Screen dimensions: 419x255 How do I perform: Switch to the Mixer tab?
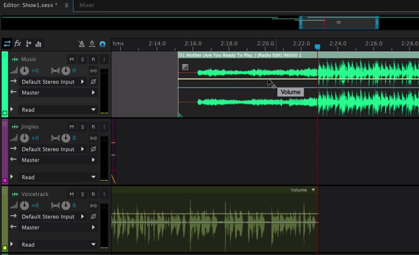point(87,5)
